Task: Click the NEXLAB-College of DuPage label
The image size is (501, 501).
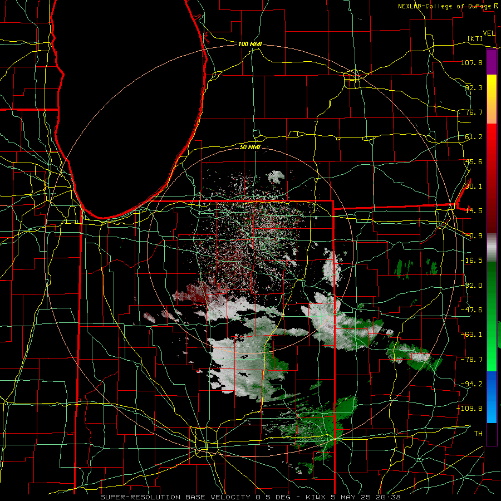Action: point(444,6)
